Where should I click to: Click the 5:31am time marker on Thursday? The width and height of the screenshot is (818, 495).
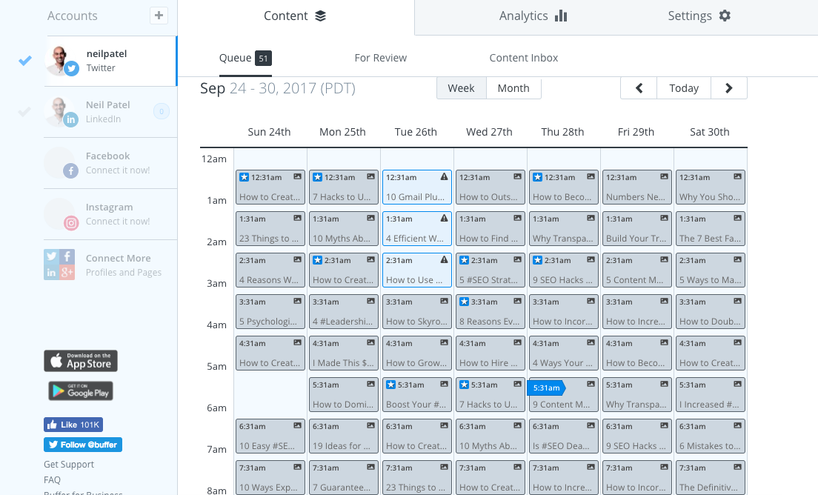(x=546, y=388)
